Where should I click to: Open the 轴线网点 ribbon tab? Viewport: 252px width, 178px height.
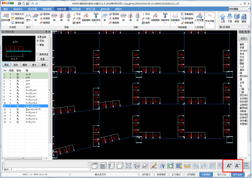pyautogui.click(x=18, y=9)
